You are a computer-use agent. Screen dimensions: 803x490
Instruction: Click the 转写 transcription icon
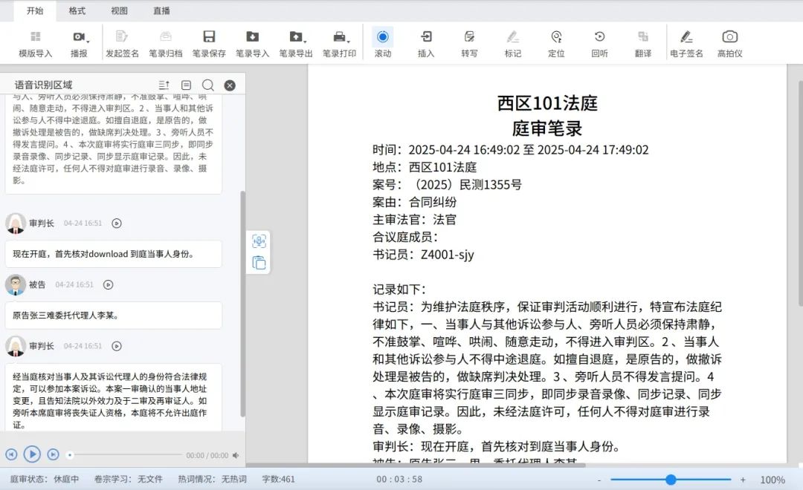tap(469, 37)
